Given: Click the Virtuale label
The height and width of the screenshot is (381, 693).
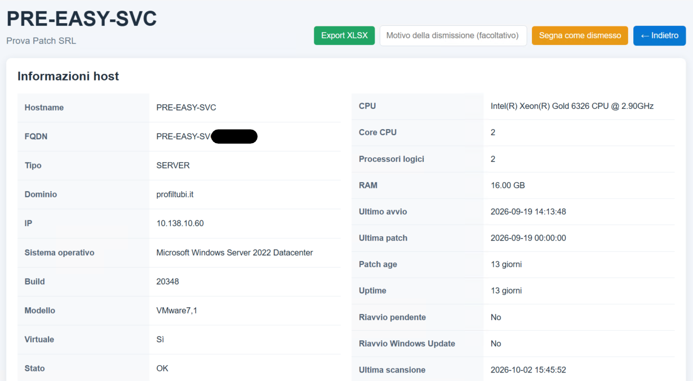Looking at the screenshot, I should pyautogui.click(x=39, y=340).
